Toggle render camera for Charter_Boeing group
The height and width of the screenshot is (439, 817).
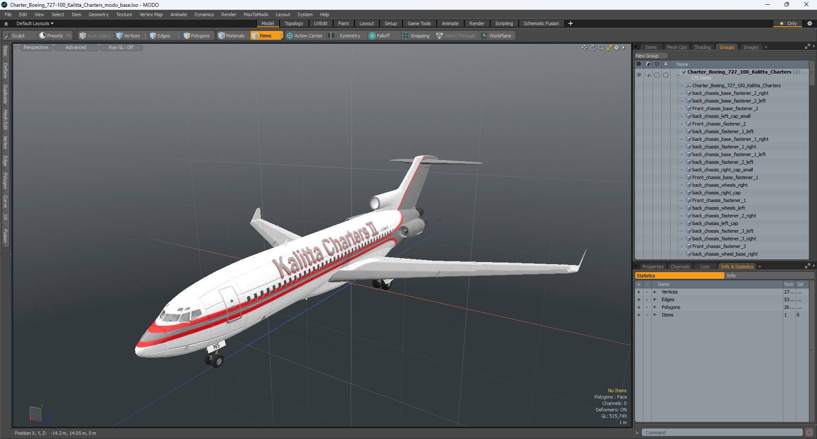tap(648, 75)
